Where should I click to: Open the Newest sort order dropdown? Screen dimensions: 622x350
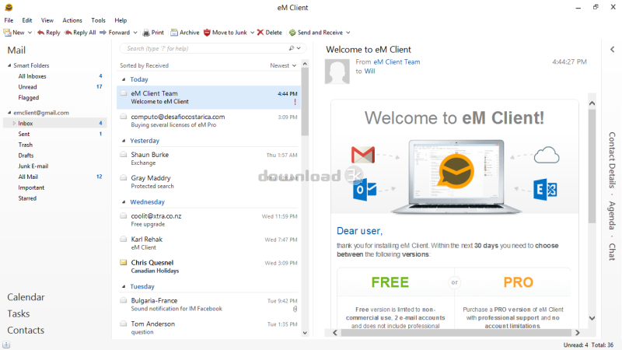click(x=283, y=65)
